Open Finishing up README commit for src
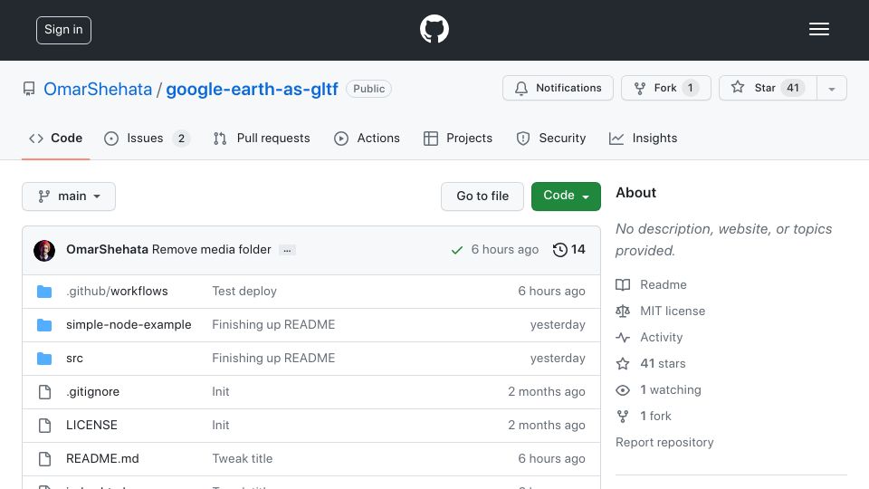This screenshot has height=489, width=869. pos(273,359)
